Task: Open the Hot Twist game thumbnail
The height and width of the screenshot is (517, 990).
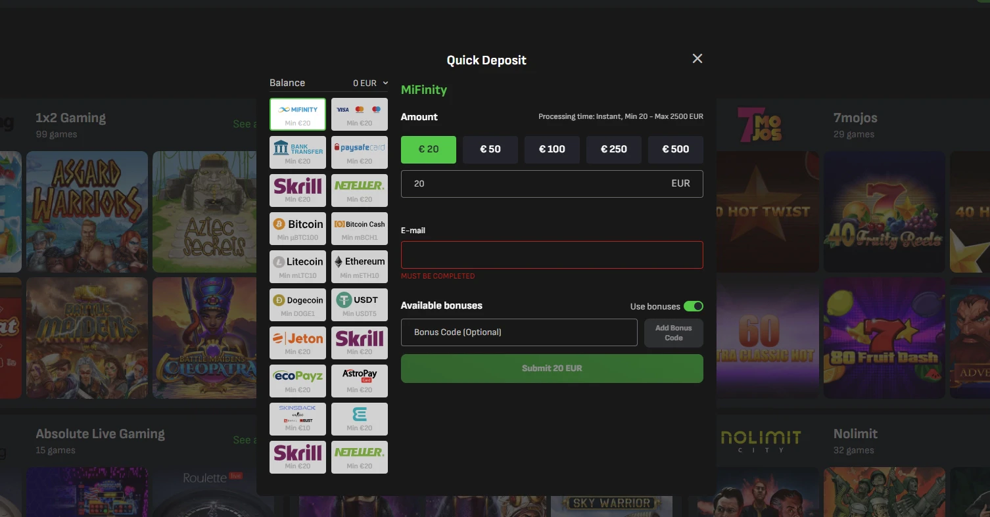Action: 768,212
